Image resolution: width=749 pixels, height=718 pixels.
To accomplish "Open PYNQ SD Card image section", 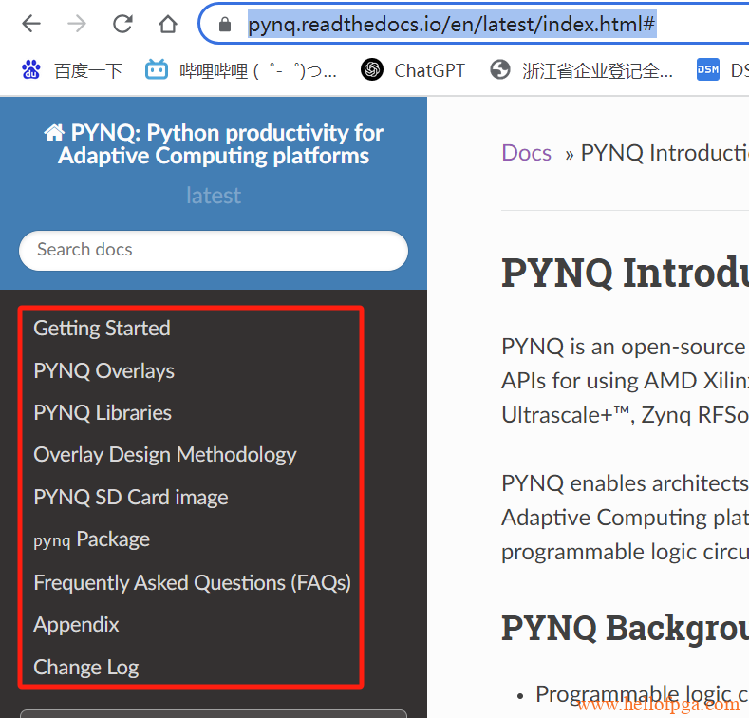I will (131, 497).
